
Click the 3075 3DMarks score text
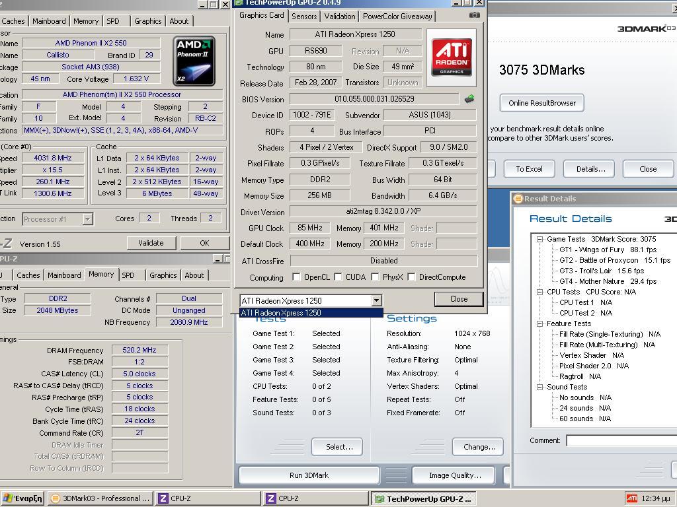click(x=542, y=70)
